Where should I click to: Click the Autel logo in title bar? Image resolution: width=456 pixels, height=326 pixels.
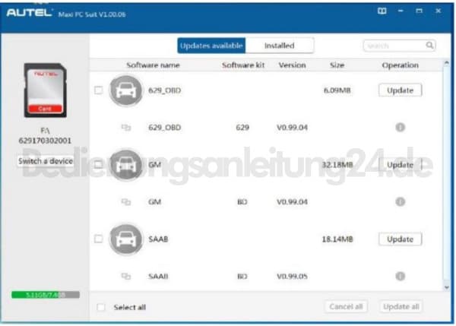[30, 13]
